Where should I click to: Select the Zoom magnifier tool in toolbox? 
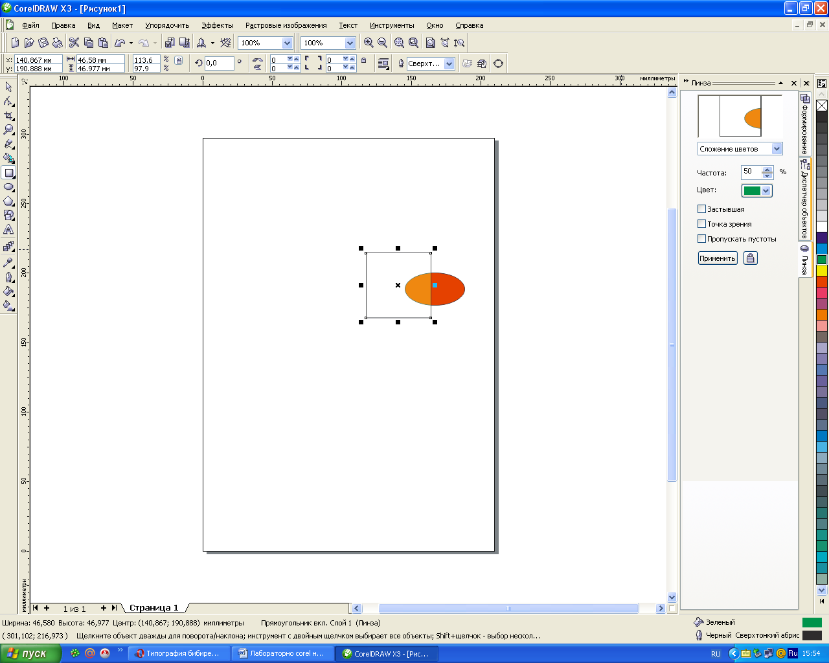click(8, 129)
